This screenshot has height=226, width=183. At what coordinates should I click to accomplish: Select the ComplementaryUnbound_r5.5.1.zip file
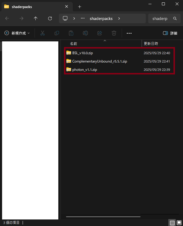(99, 61)
